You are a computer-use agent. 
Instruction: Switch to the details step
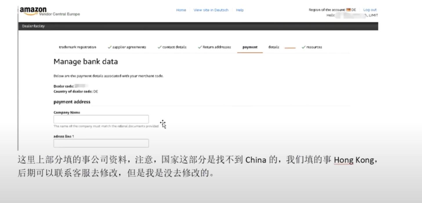[x=273, y=47]
